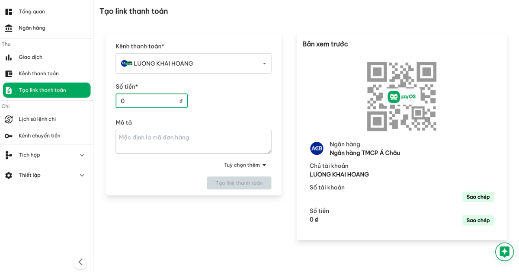Click the Tổng quan dashboard icon
This screenshot has width=519, height=272.
[9, 12]
